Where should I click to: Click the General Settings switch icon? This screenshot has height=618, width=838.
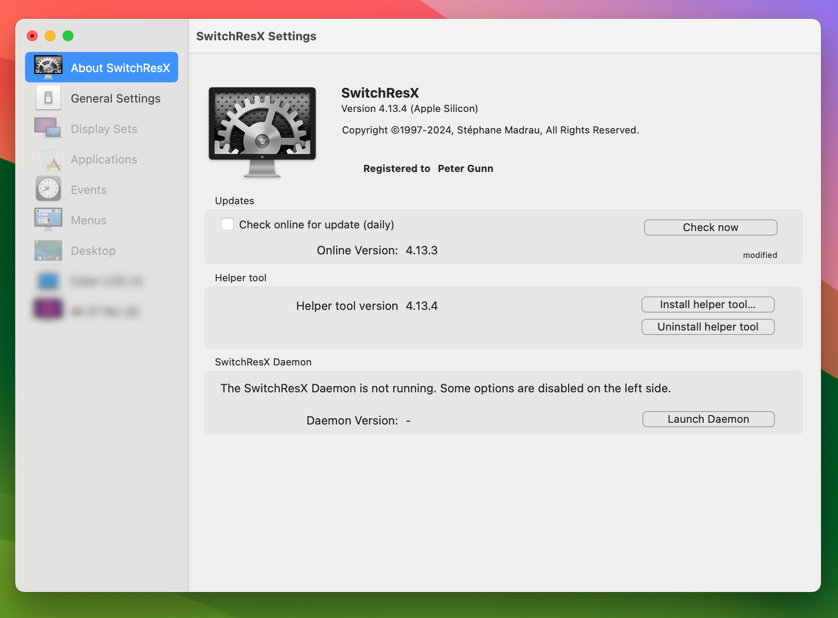coord(48,98)
